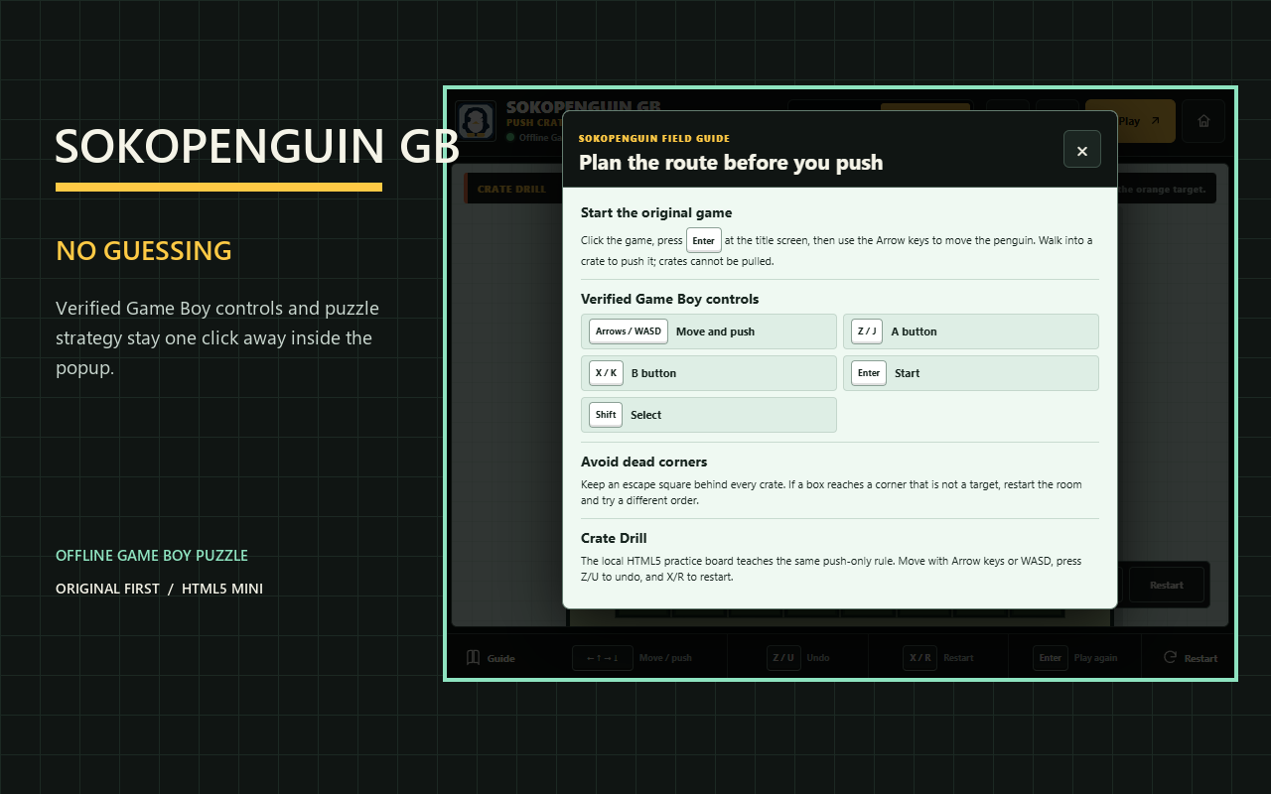Image resolution: width=1271 pixels, height=794 pixels.
Task: Click the Avoid dead corners heading
Action: point(643,462)
